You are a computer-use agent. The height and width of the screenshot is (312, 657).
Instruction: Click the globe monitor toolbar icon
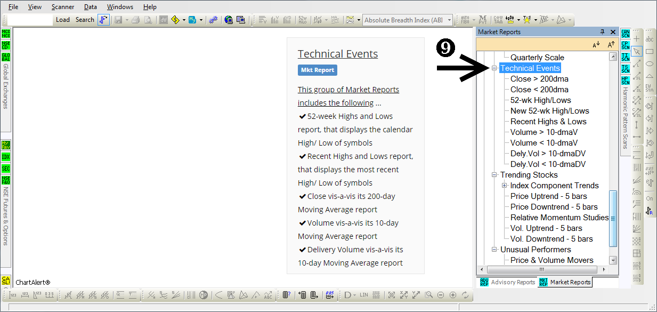229,20
